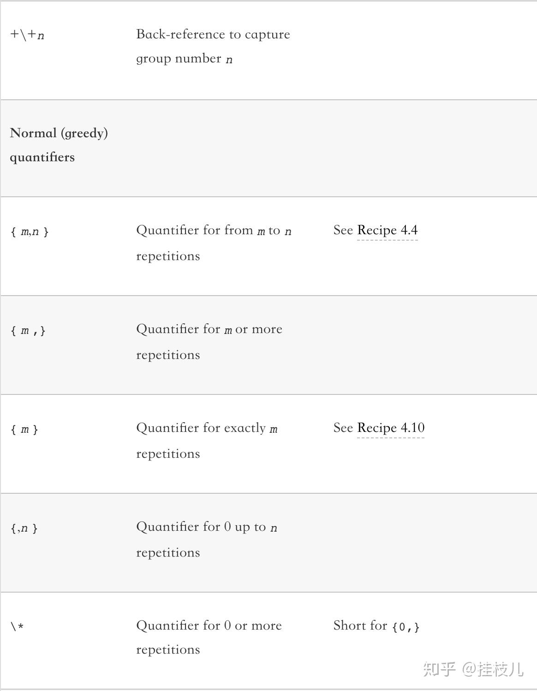Click the 'exactly m repetitions' description
The image size is (537, 691).
pos(207,440)
